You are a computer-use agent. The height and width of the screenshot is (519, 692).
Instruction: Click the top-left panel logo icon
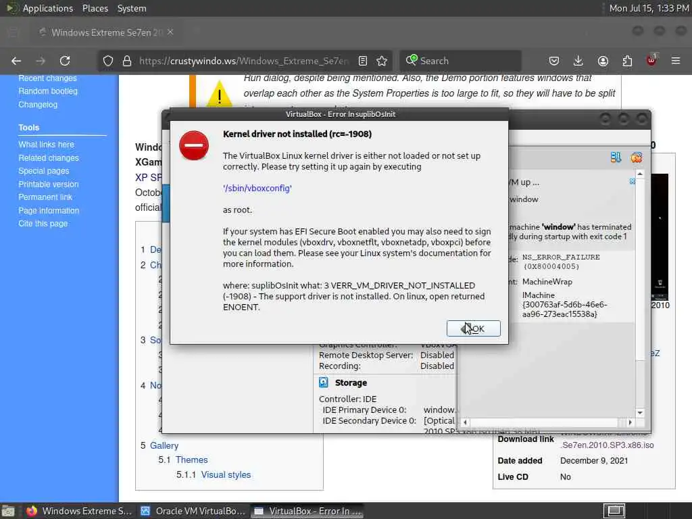click(11, 8)
